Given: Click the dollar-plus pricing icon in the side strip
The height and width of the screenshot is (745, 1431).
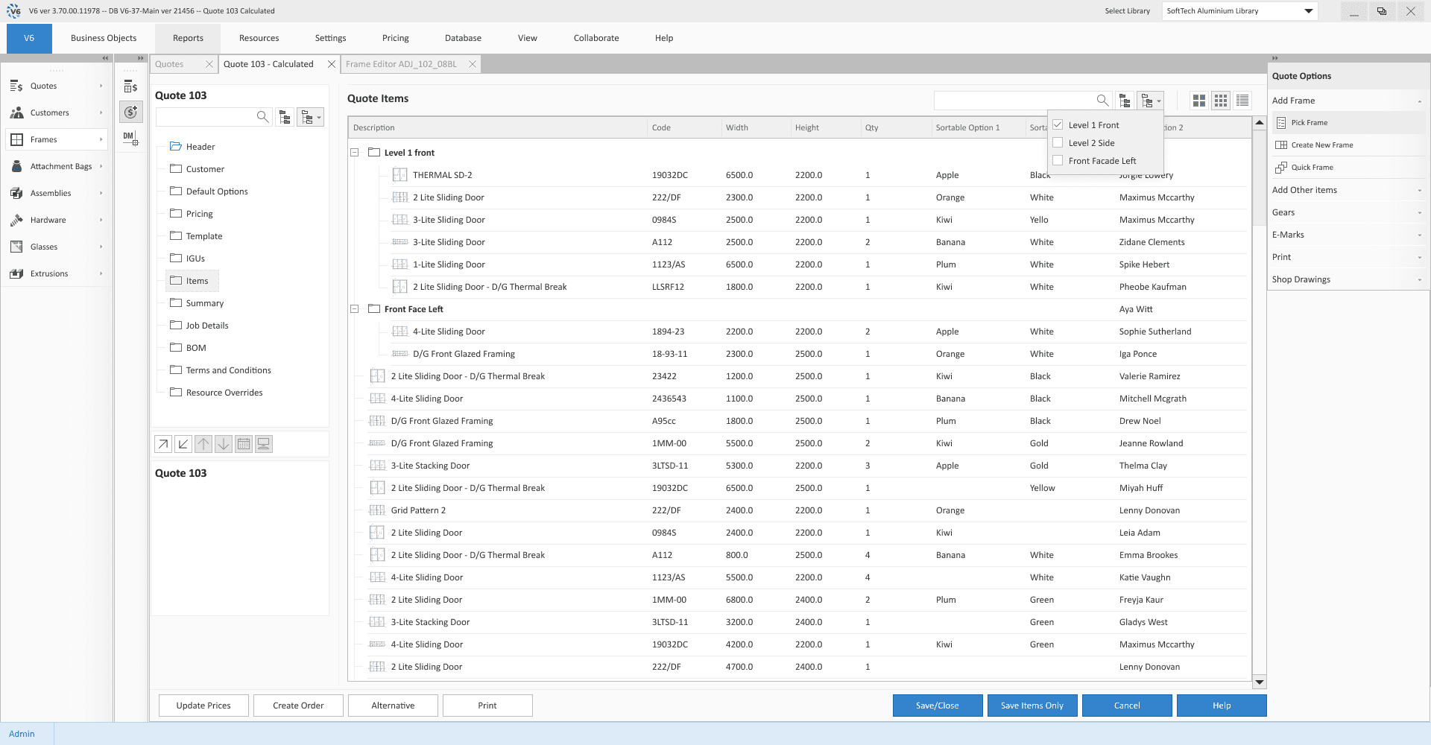Looking at the screenshot, I should (x=131, y=112).
